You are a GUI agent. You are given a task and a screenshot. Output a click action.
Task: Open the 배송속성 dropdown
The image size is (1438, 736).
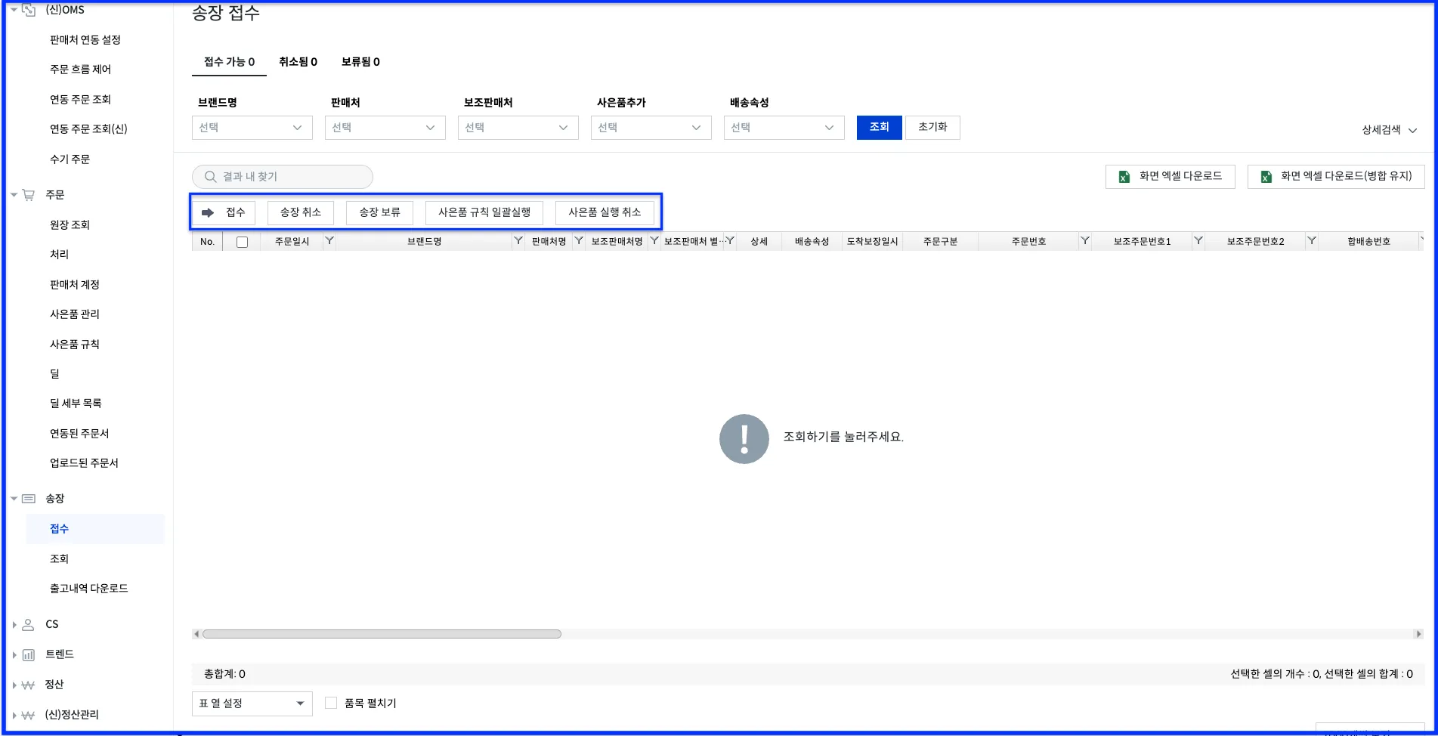click(x=784, y=128)
